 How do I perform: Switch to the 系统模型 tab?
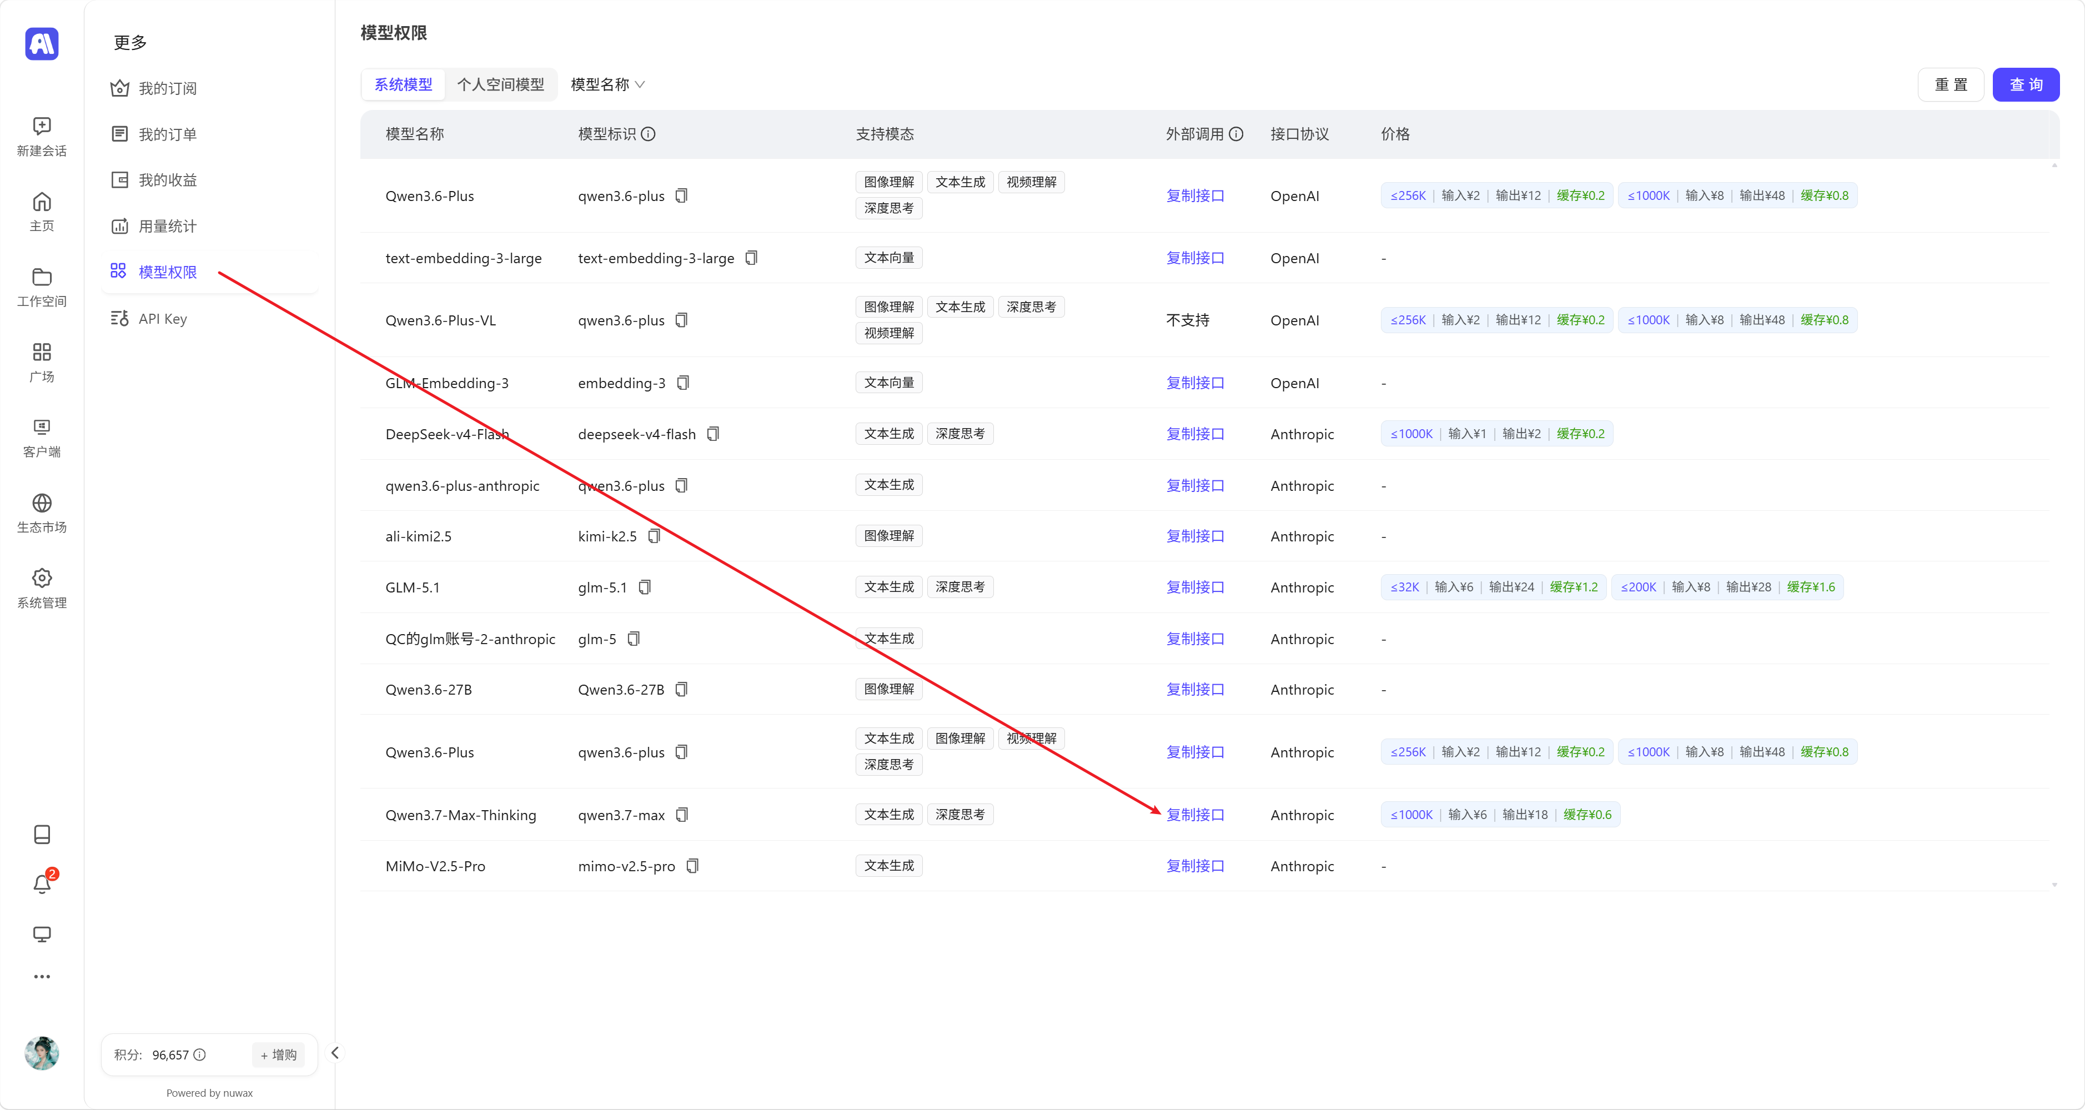click(403, 84)
